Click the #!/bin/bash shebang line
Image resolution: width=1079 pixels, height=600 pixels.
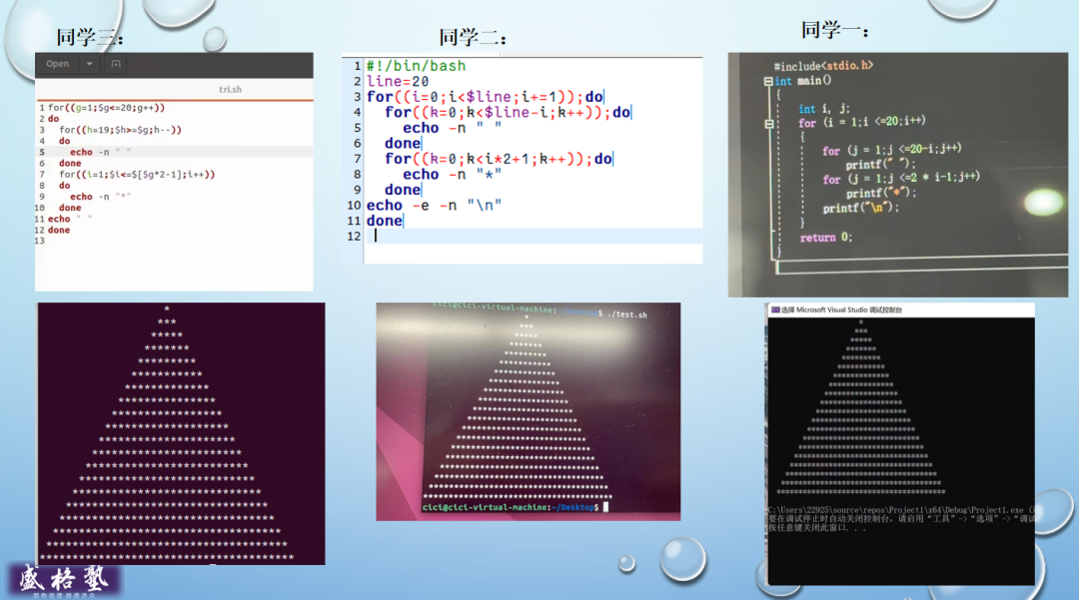coord(415,65)
